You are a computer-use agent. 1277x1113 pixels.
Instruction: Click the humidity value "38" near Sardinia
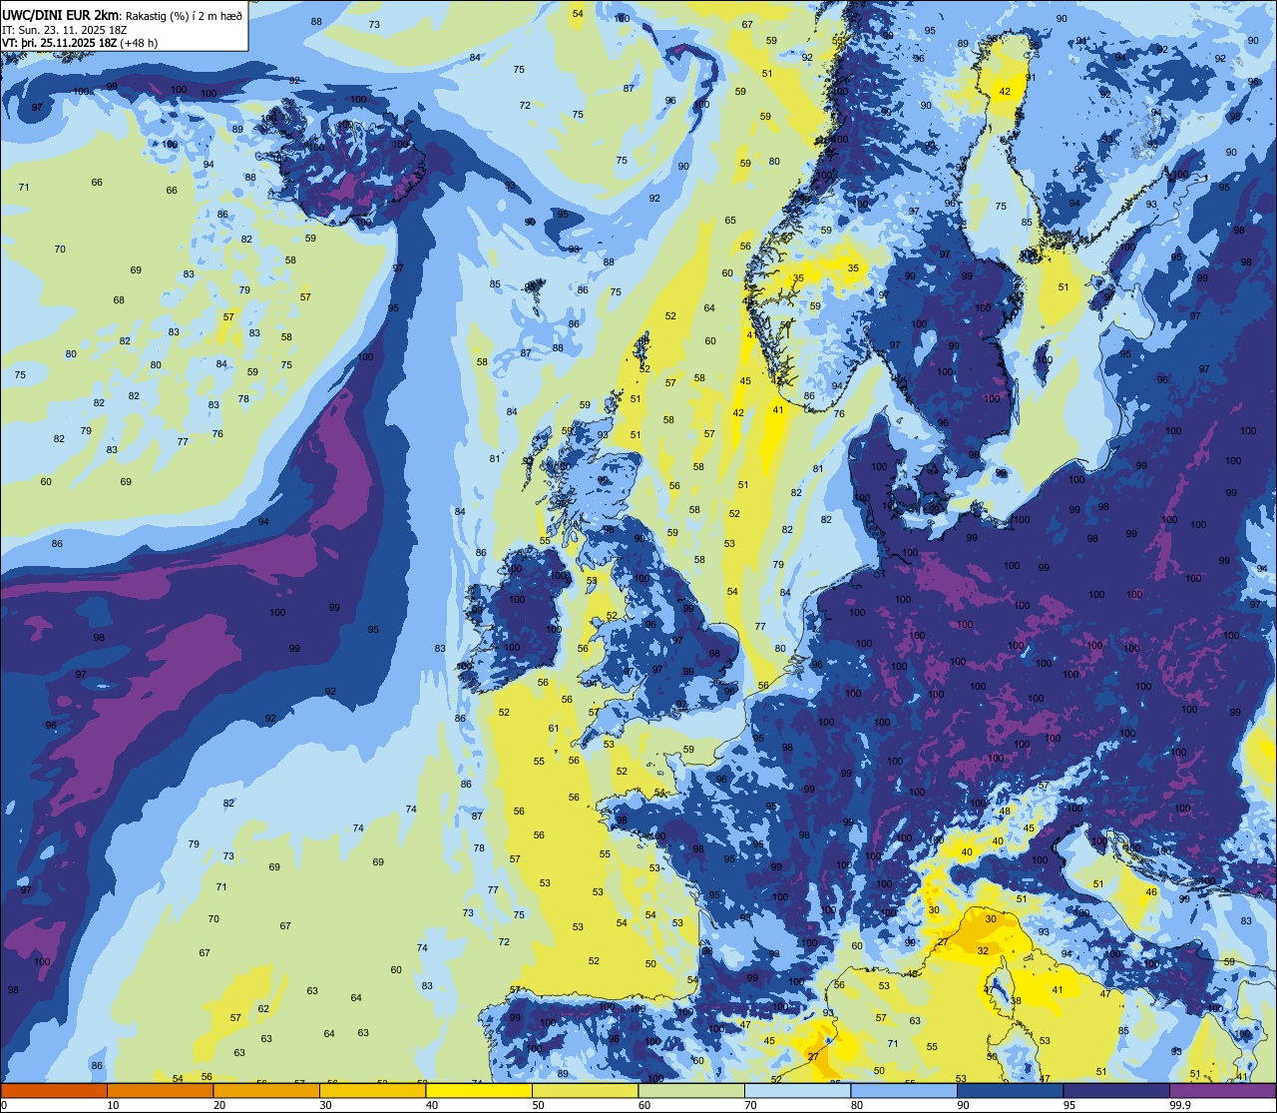click(x=1017, y=1000)
